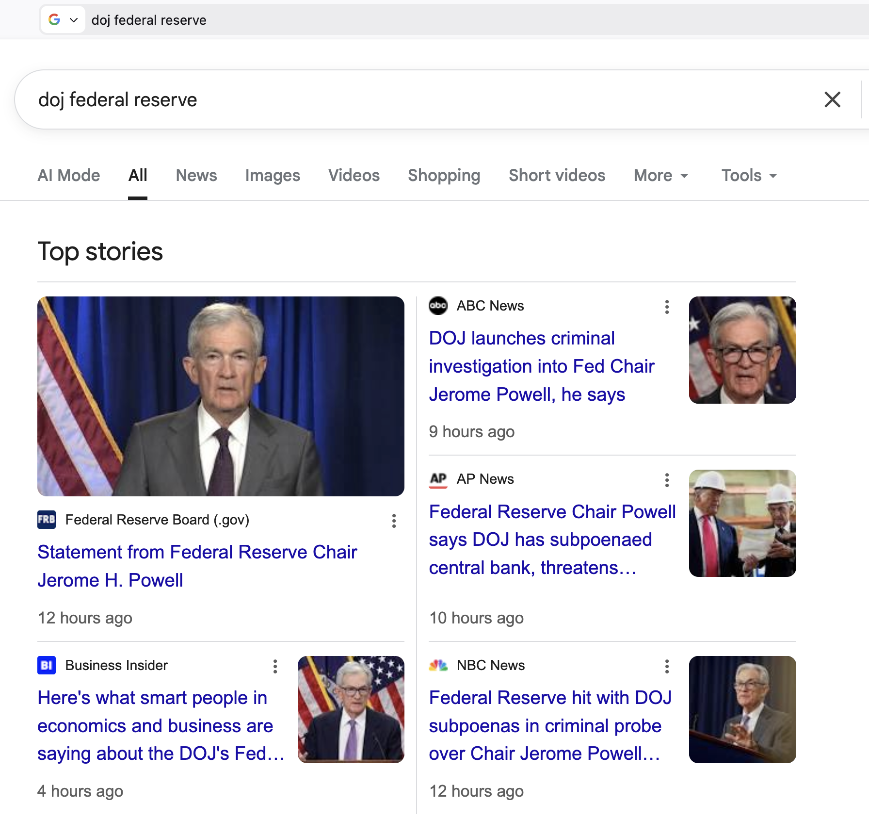Click 'Federal Reserve Board (.gov)' source name
869x819 pixels.
click(157, 520)
